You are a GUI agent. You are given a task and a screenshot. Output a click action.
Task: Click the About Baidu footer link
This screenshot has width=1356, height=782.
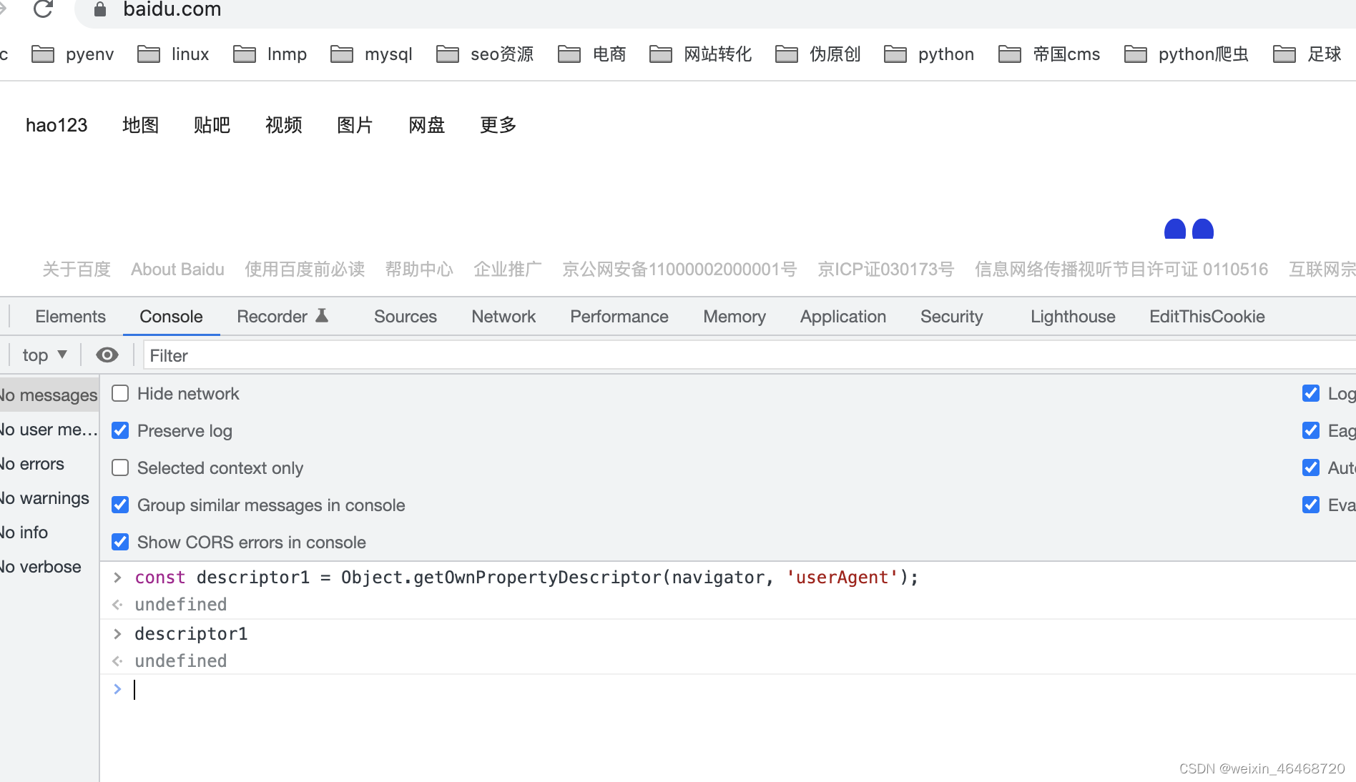(x=177, y=269)
